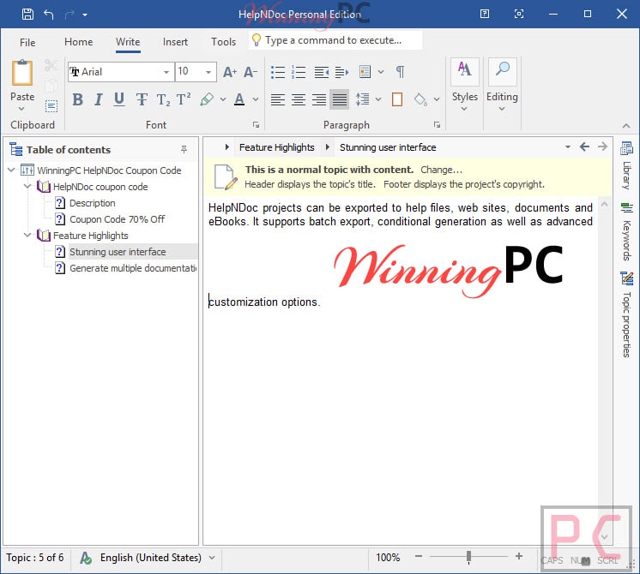Image resolution: width=640 pixels, height=574 pixels.
Task: Toggle underline formatting
Action: point(119,99)
